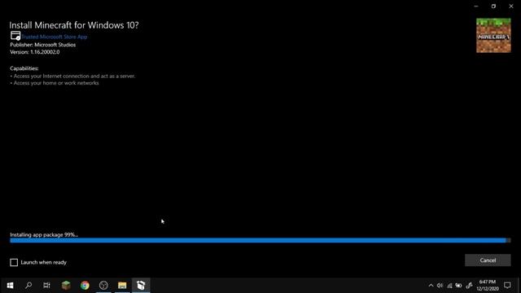This screenshot has height=293, width=521.
Task: Select the App Installer taskbar icon
Action: [141, 286]
